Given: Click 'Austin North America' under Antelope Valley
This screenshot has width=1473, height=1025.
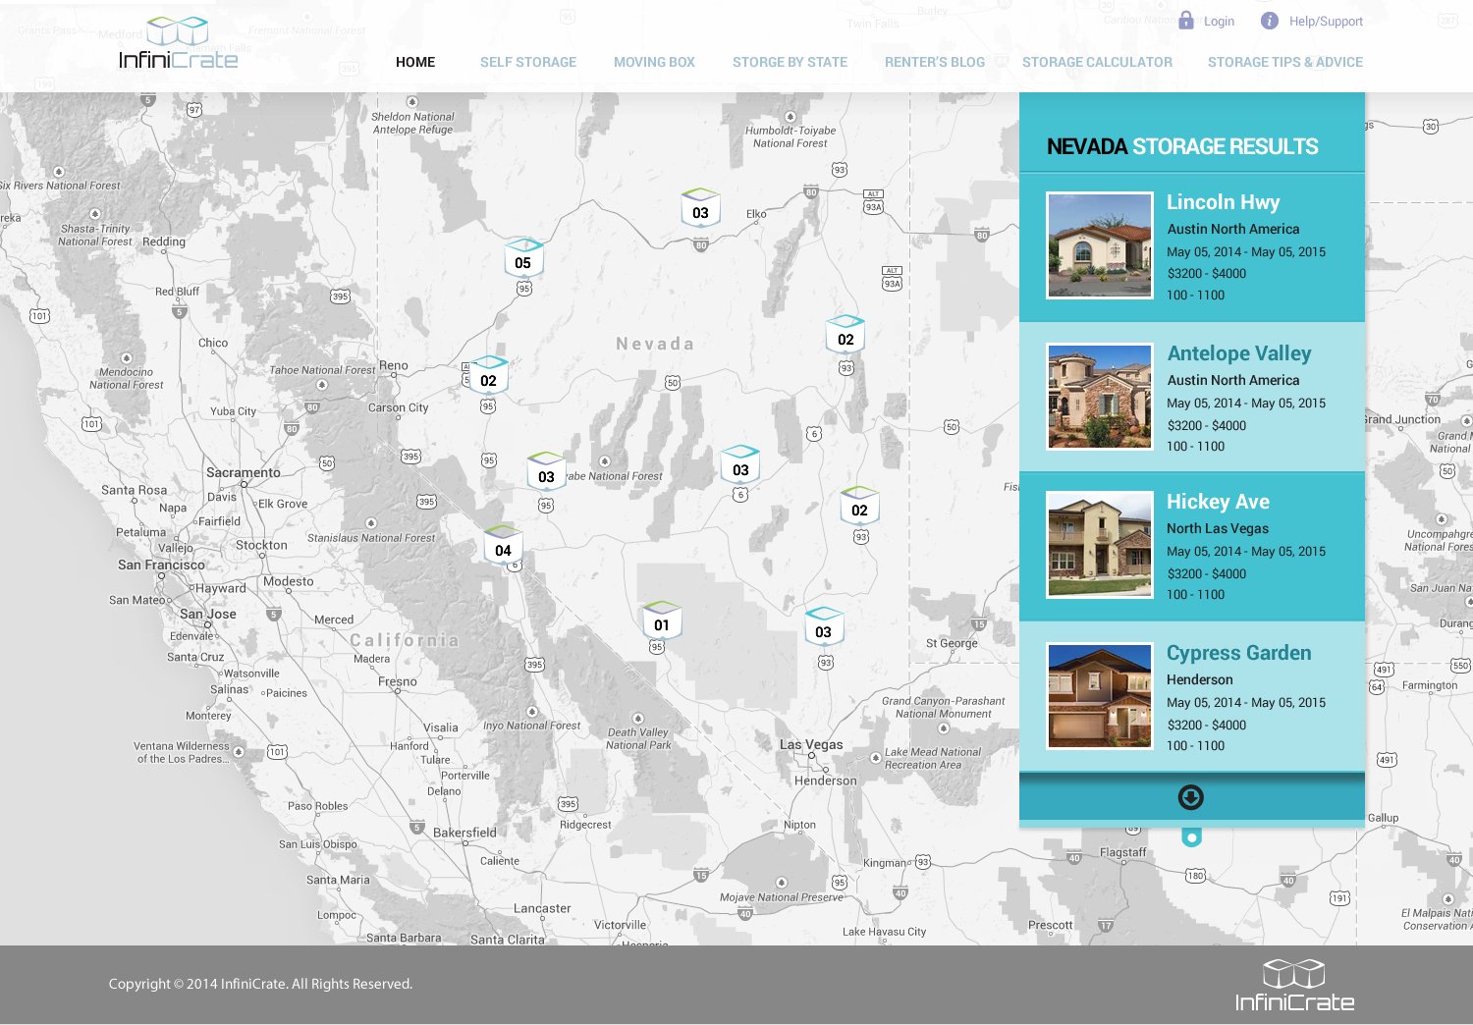Looking at the screenshot, I should tap(1233, 380).
